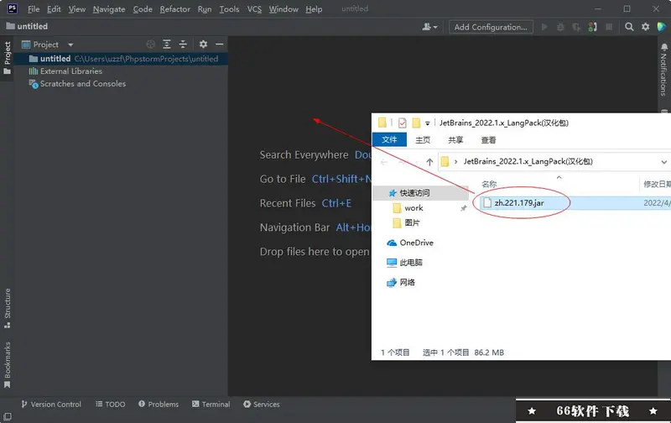Click the Search Everywhere magnifier icon
The height and width of the screenshot is (423, 671).
pos(629,27)
